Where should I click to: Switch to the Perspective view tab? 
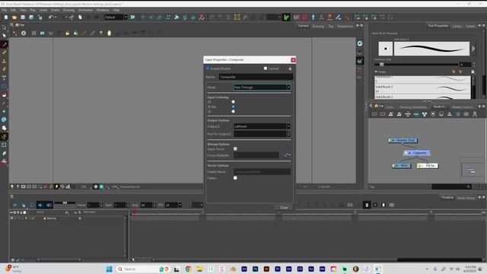pyautogui.click(x=345, y=26)
